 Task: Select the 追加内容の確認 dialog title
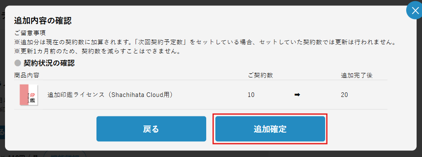43,21
